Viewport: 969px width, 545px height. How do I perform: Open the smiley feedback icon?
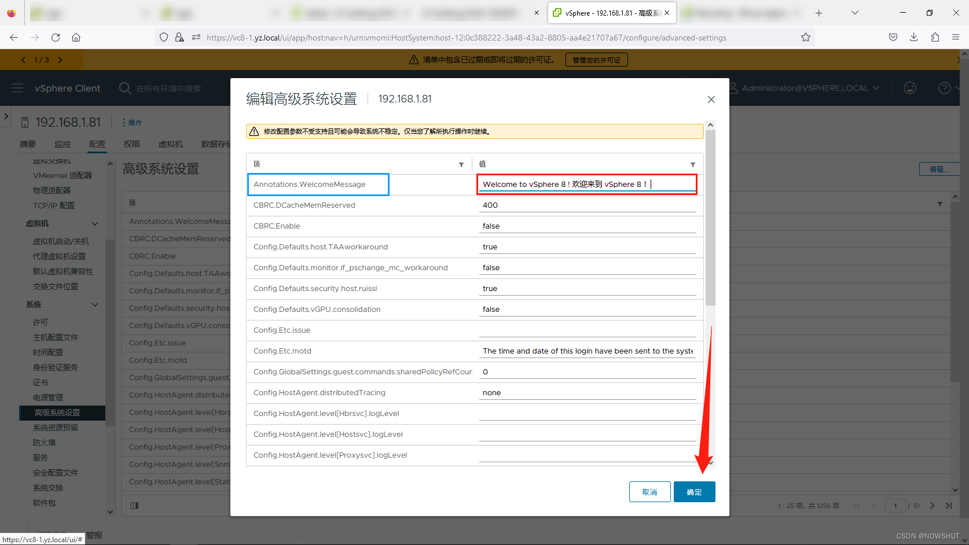click(x=910, y=88)
